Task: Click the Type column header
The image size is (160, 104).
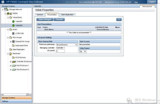Action: coord(39,27)
